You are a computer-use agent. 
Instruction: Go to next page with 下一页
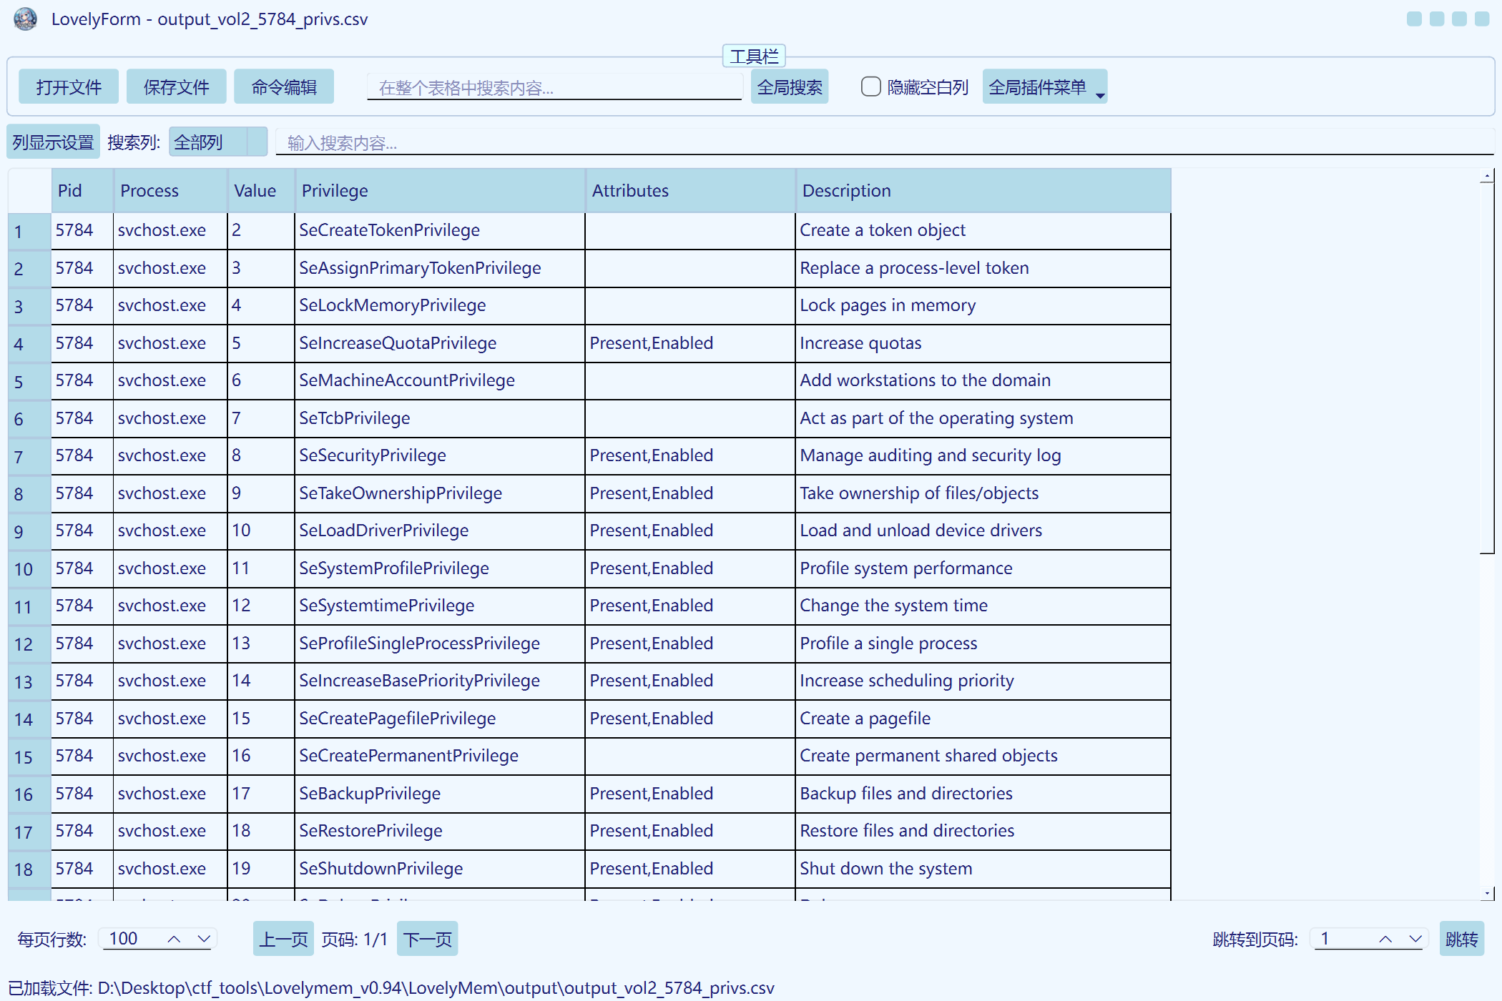[427, 939]
